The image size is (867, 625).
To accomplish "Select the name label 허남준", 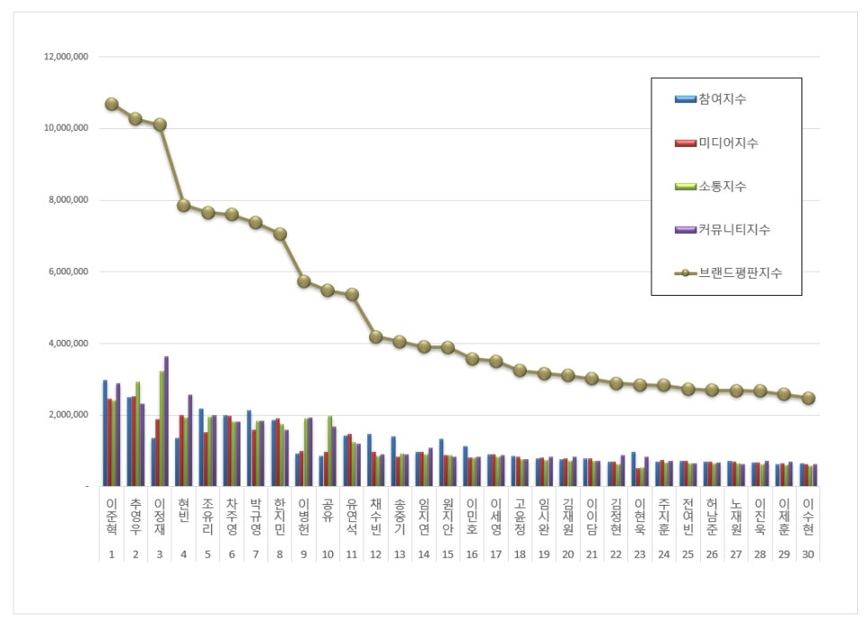I will click(713, 516).
